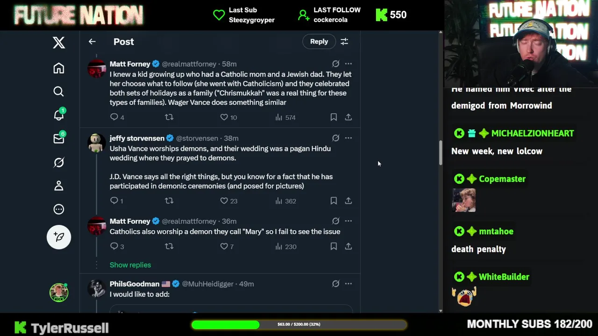
Task: Open the search magnifier in sidebar
Action: tap(58, 91)
